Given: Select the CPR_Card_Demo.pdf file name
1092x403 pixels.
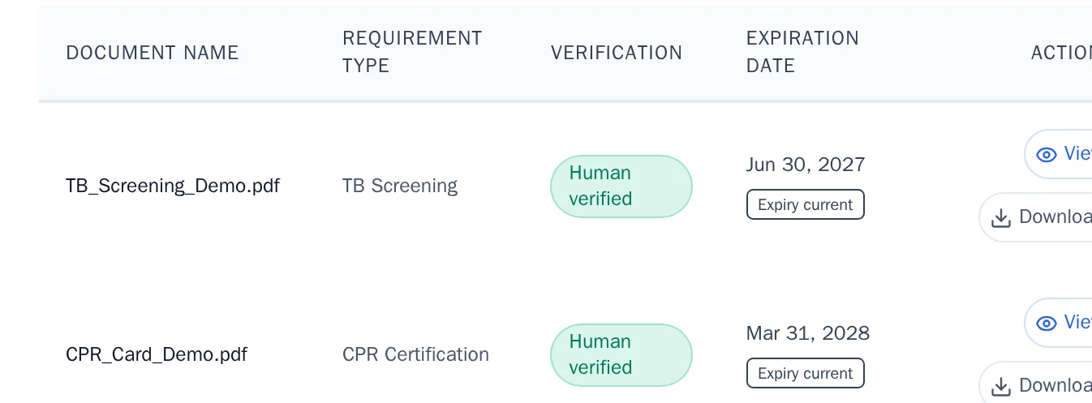Looking at the screenshot, I should [157, 355].
